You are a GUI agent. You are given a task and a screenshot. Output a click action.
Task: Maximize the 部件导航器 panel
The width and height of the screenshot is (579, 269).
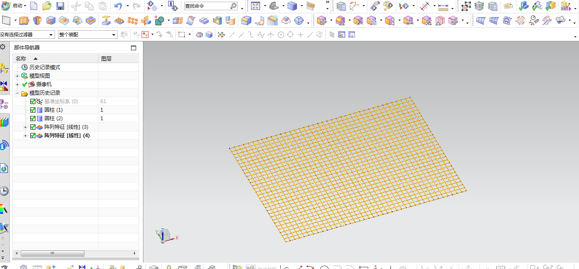click(134, 48)
